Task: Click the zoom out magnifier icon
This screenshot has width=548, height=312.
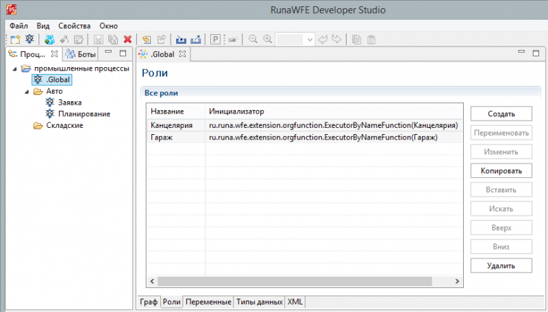Action: pyautogui.click(x=253, y=39)
